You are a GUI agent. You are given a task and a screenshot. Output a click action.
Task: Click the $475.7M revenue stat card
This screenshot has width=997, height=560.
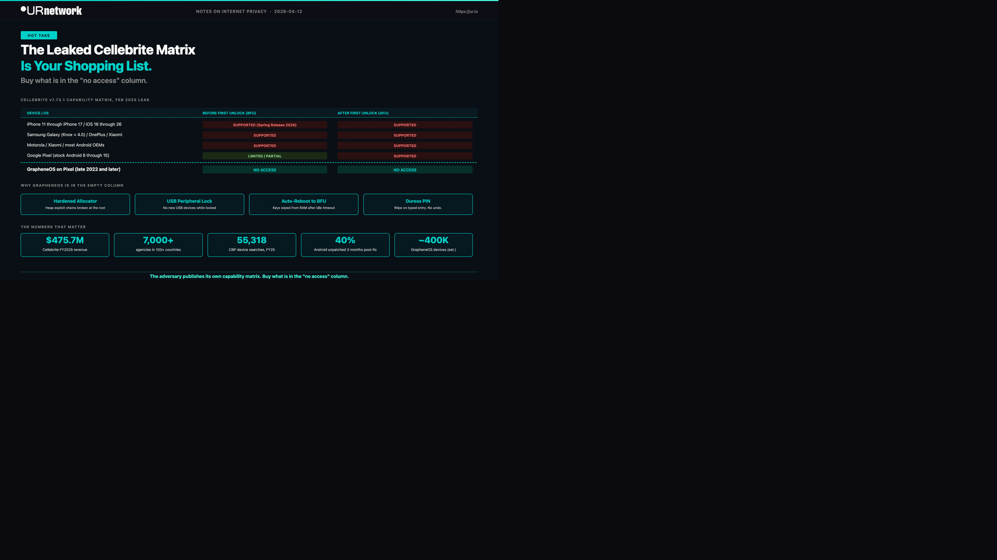[65, 245]
